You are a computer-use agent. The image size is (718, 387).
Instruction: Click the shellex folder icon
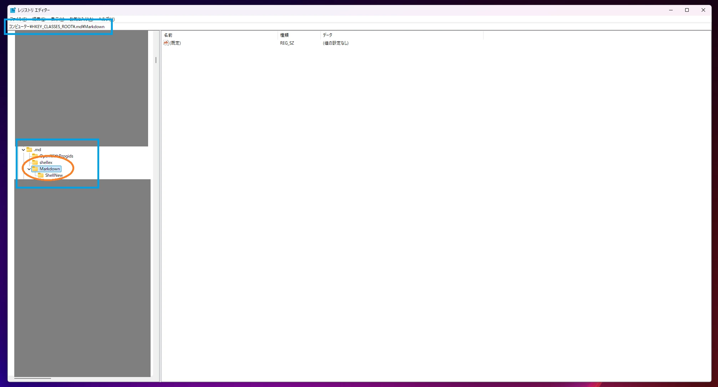[x=35, y=162]
